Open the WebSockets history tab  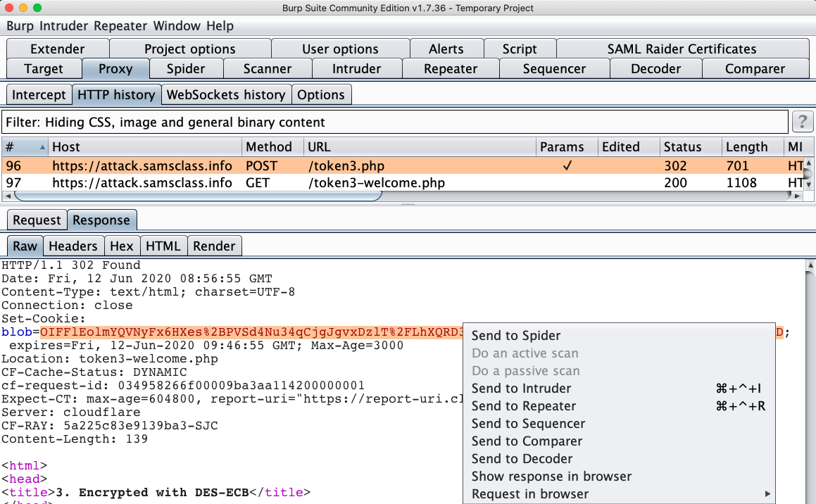(225, 95)
